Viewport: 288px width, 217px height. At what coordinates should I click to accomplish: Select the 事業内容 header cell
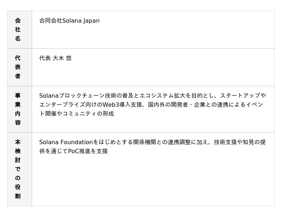click(x=18, y=109)
